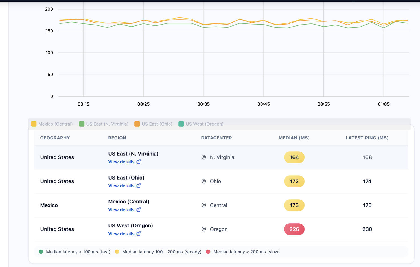Click location pin icon beside Central datacenter

pyautogui.click(x=204, y=205)
